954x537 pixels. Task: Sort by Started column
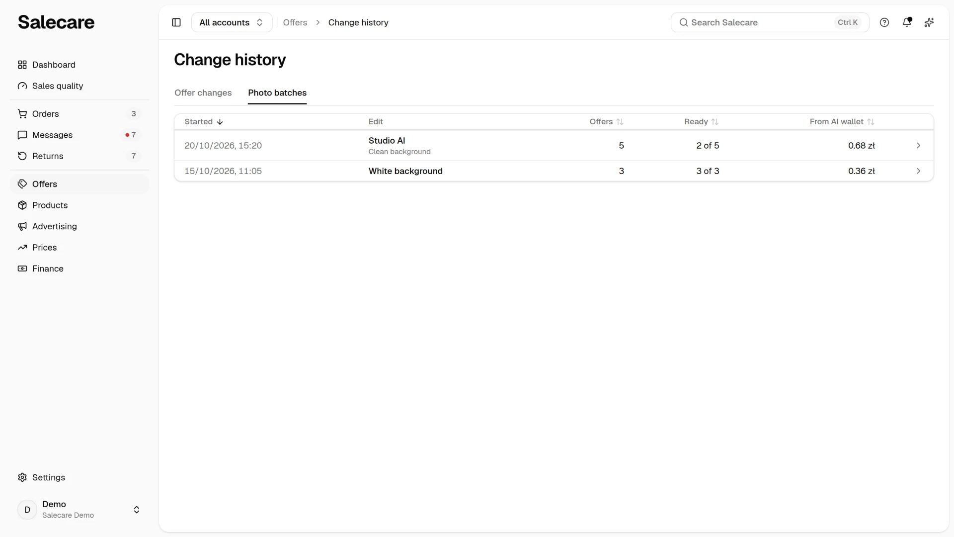point(204,122)
